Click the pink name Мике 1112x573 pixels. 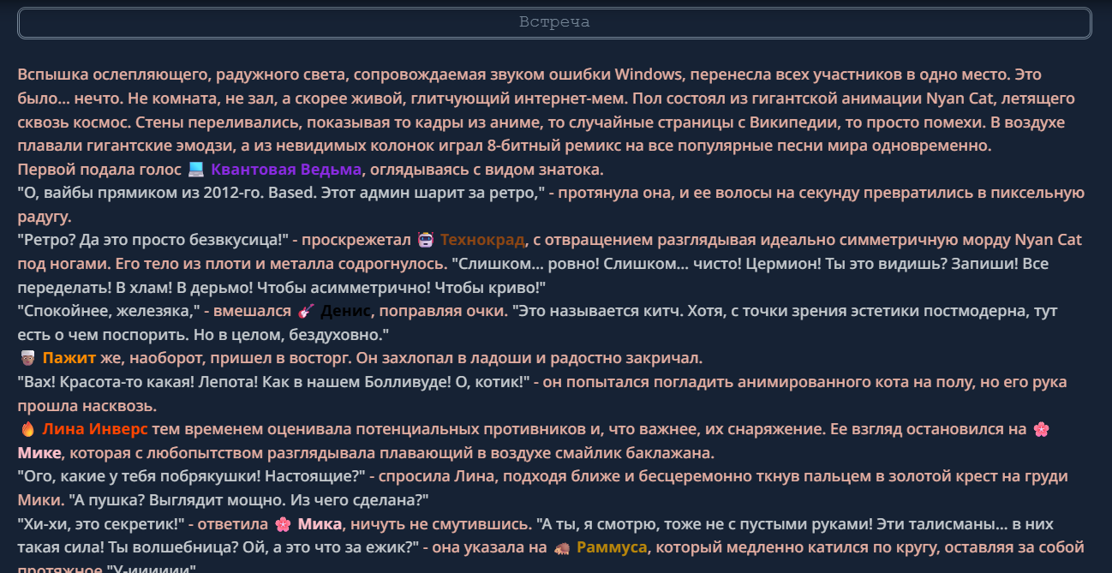point(39,452)
